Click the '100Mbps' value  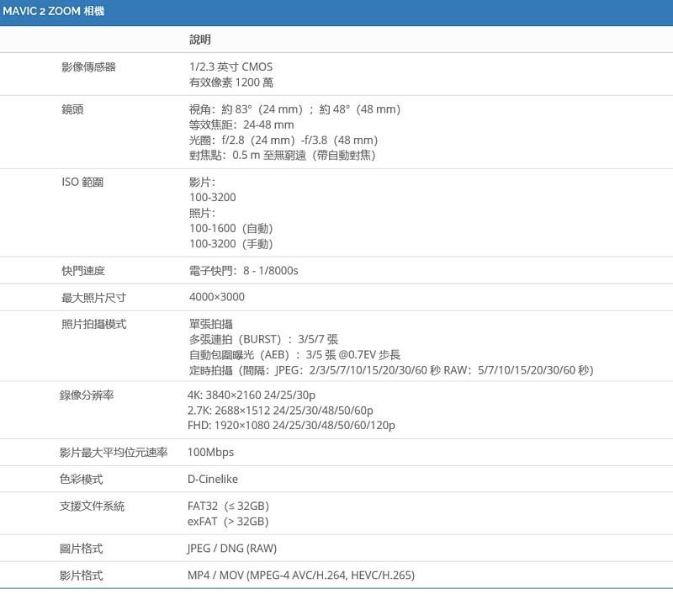click(x=211, y=453)
